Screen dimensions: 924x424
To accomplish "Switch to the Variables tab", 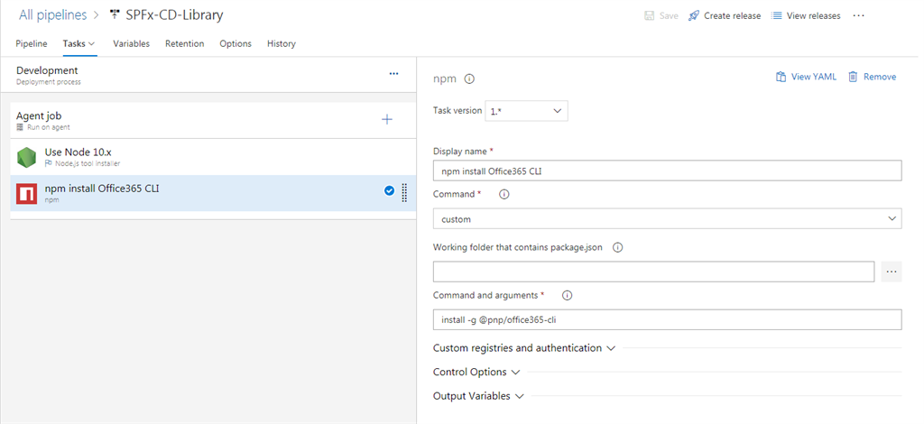I will click(x=131, y=43).
